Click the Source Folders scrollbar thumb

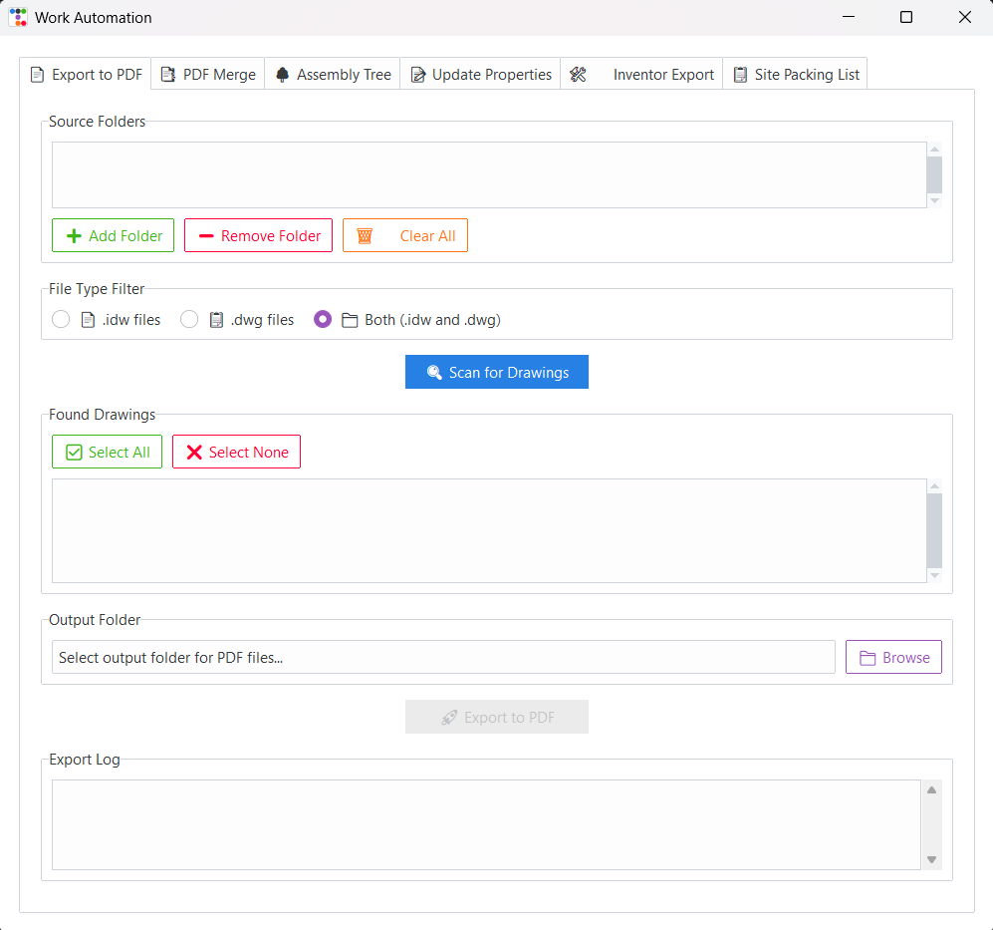pos(934,175)
